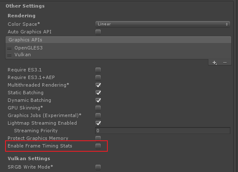Grab the OpenGLES3 reorder handle icon
Screen dimensions: 238x172
tap(9, 48)
